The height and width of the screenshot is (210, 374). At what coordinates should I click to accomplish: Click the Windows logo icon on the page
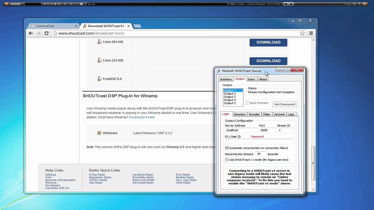point(99,133)
